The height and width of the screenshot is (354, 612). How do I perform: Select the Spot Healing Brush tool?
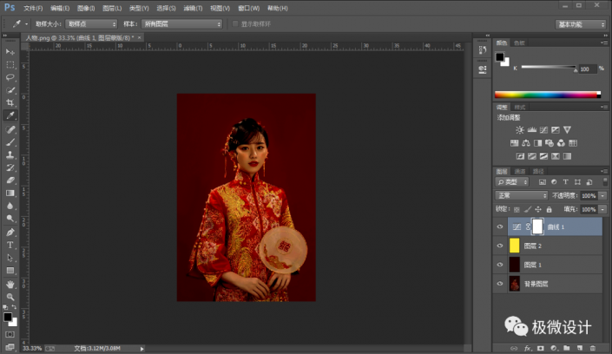[x=10, y=129]
